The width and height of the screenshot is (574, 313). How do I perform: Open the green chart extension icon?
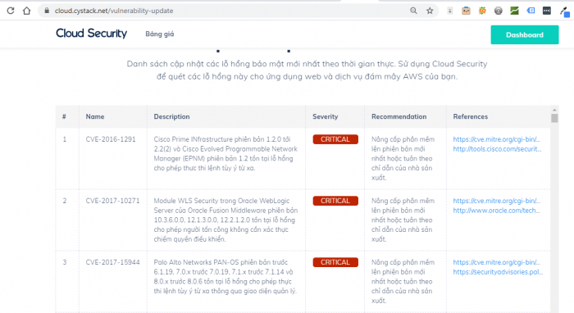tap(514, 11)
